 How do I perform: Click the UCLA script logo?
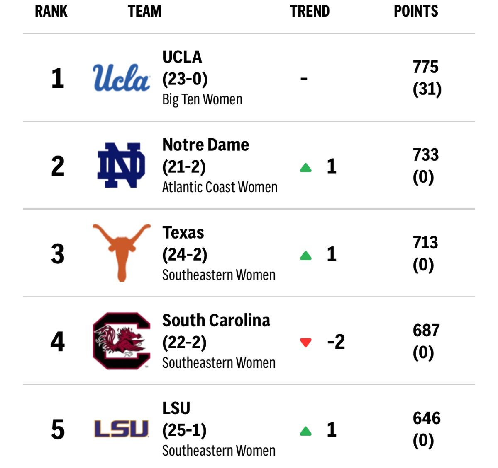point(121,78)
